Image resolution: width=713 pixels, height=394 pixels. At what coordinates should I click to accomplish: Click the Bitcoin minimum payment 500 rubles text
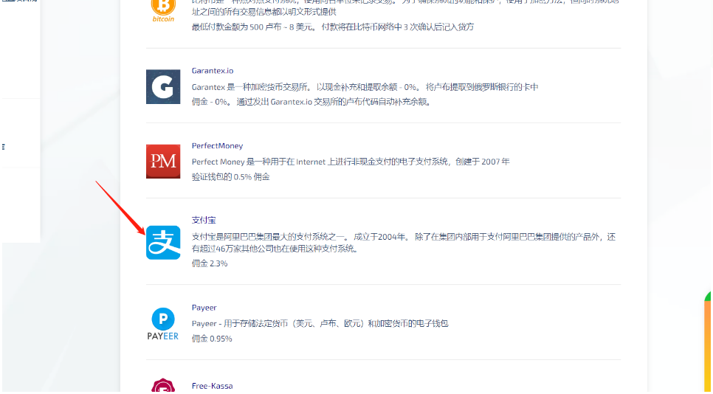click(332, 27)
